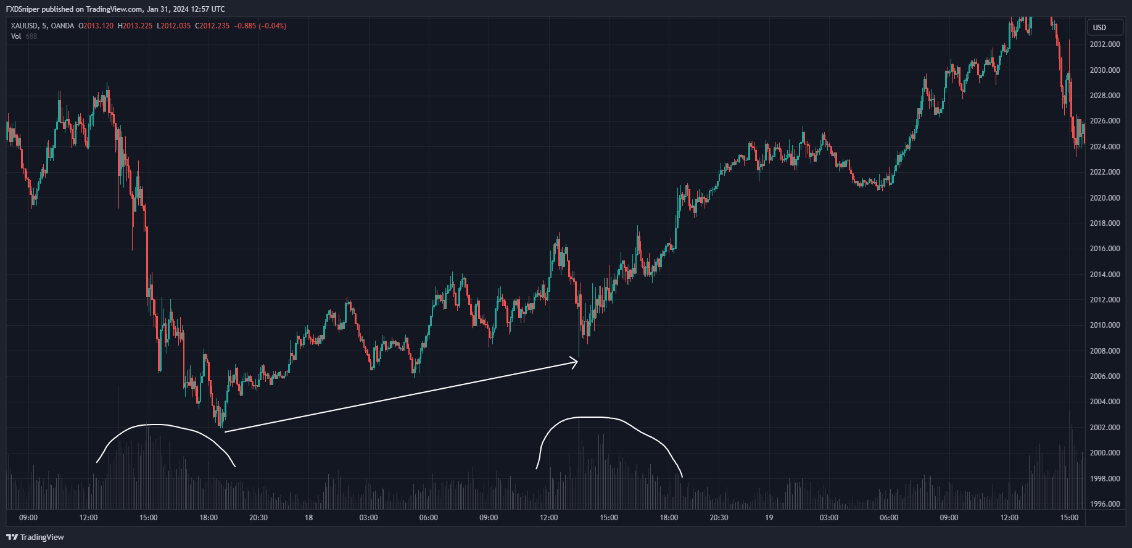Click the white trend arrow's arrowhead
The image size is (1132, 548).
[x=575, y=362]
